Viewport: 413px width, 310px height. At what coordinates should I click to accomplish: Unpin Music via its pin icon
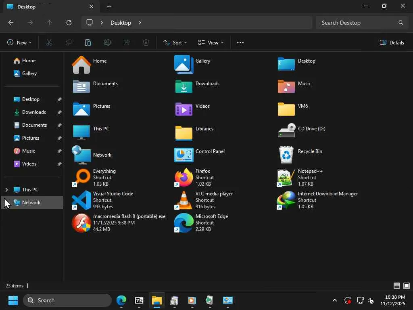click(60, 151)
